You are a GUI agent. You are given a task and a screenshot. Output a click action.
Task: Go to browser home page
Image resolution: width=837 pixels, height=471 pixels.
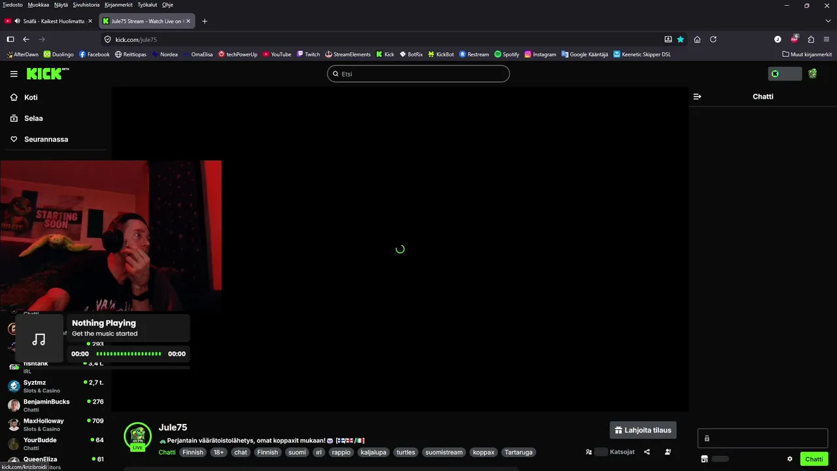697,39
